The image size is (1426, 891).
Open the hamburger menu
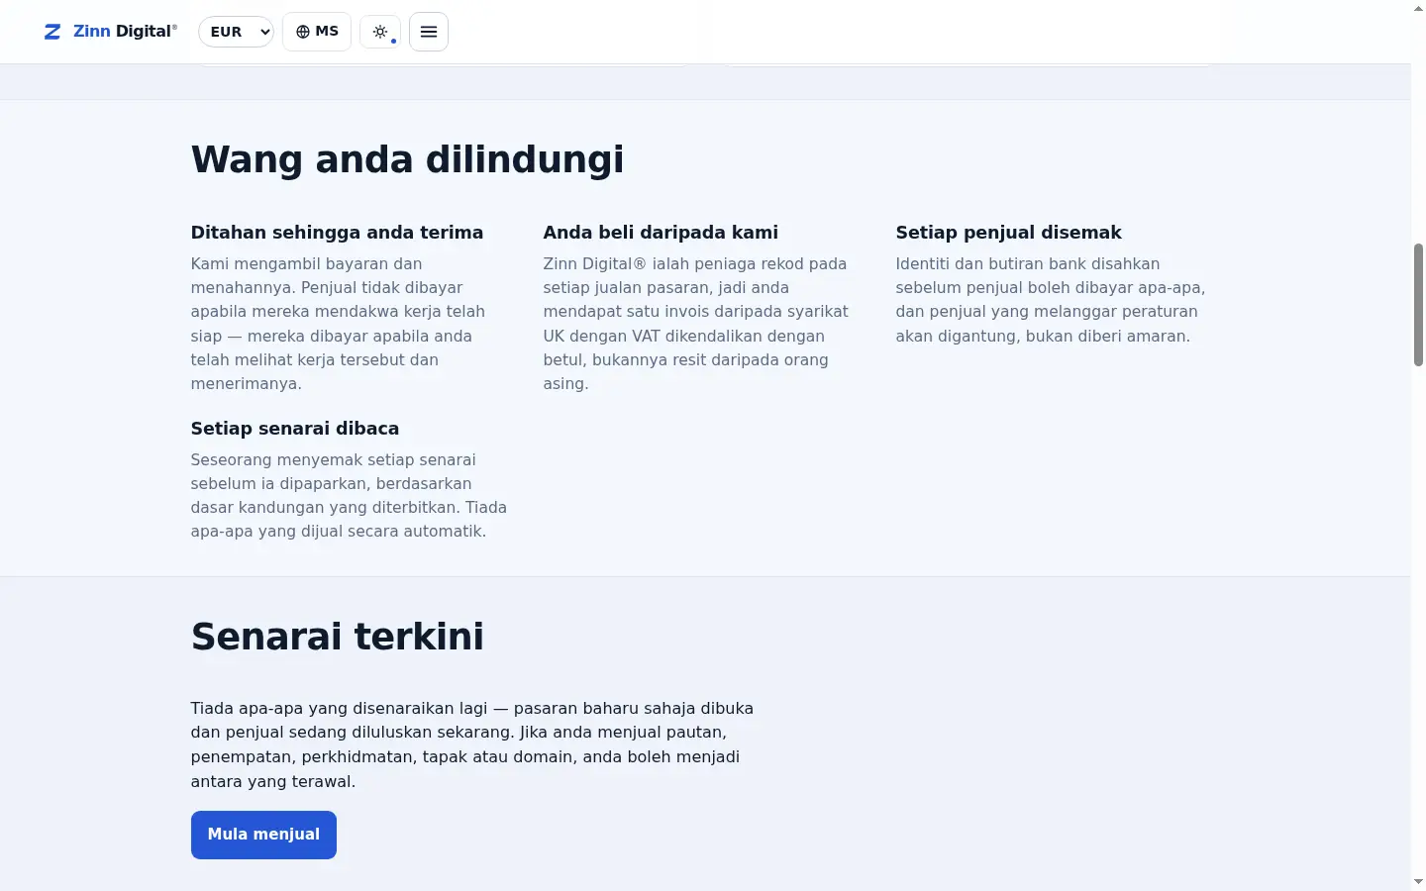coord(429,32)
